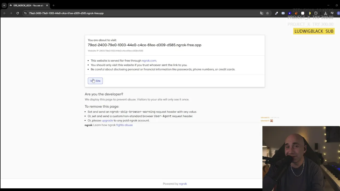Open the white square extension icon
The height and width of the screenshot is (191, 340).
[303, 13]
